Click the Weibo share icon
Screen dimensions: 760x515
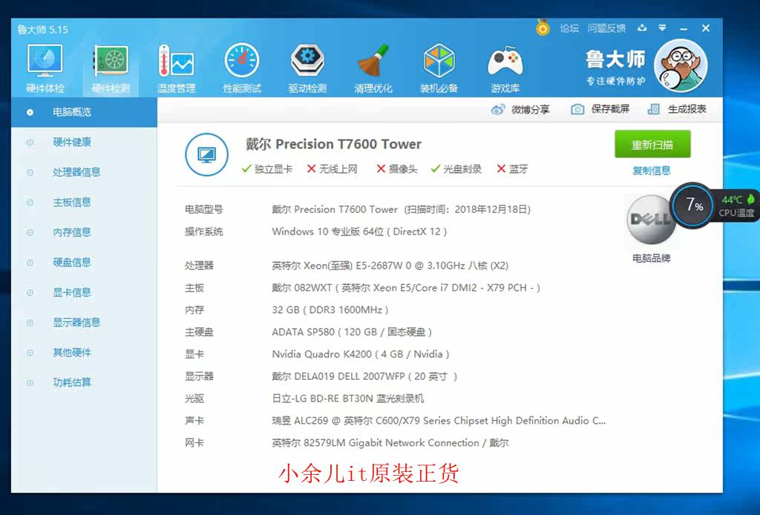498,110
